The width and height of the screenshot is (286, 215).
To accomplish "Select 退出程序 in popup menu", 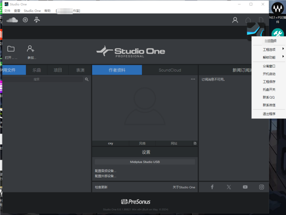I will pyautogui.click(x=269, y=114).
